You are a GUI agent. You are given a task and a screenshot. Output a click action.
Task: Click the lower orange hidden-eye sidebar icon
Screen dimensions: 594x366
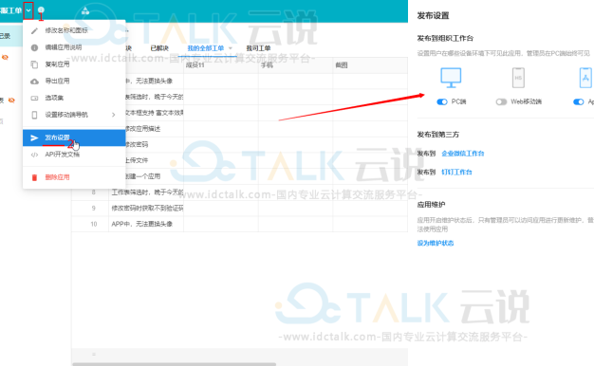coord(11,101)
